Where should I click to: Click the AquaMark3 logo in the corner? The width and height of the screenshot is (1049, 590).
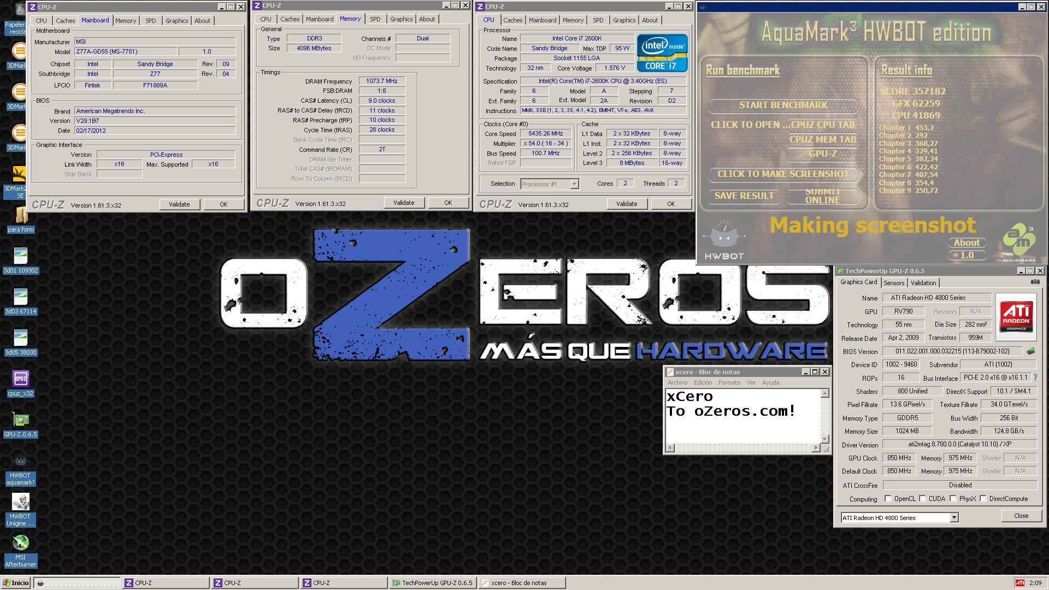(1019, 243)
